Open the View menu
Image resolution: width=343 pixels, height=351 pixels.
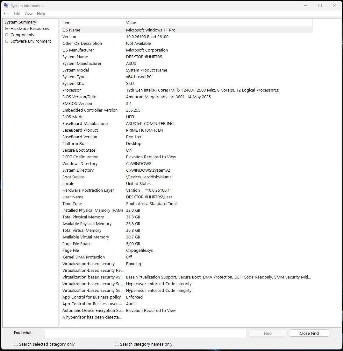28,14
